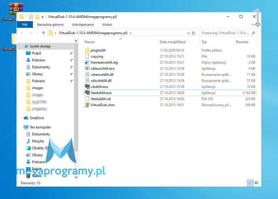Image resolution: width=278 pixels, height=199 pixels.
Task: Open Dokumenty under Szybki dostęp
Action: [x=41, y=67]
